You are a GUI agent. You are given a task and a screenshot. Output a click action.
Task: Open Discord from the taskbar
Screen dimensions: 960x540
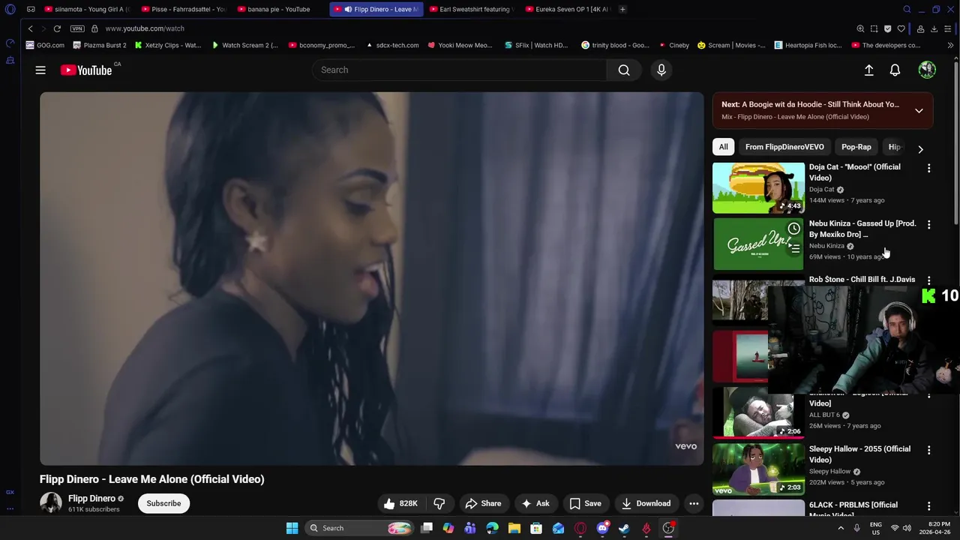(602, 528)
